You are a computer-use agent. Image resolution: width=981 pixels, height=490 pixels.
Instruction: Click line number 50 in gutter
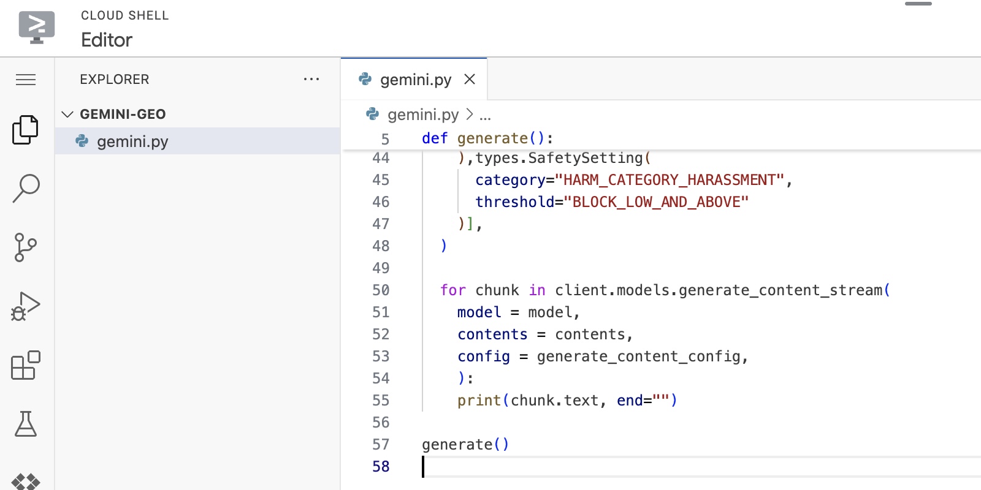click(381, 290)
